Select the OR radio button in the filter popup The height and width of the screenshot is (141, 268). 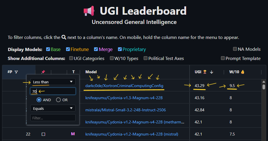tap(58, 100)
